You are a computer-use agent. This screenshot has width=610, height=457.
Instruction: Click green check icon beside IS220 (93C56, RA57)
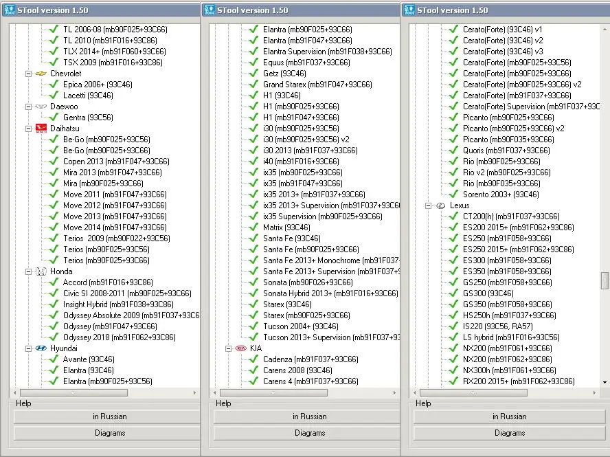point(453,326)
